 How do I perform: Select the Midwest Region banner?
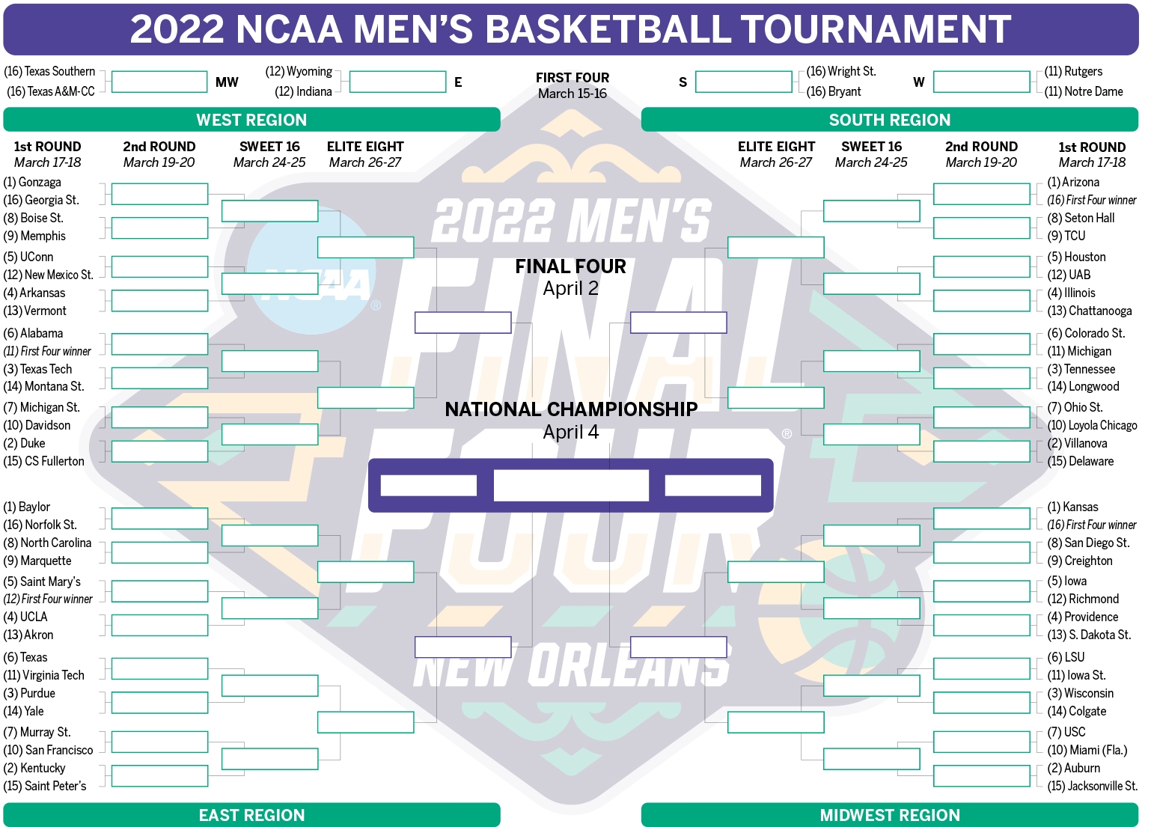click(x=889, y=815)
